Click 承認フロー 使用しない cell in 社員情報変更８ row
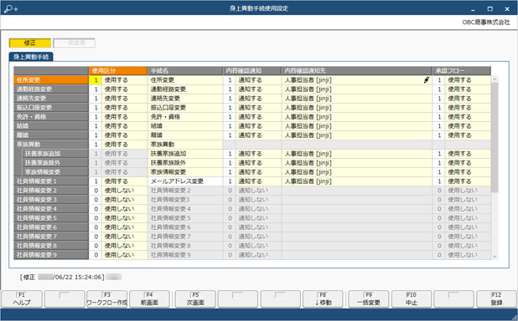The image size is (518, 321). [468, 247]
